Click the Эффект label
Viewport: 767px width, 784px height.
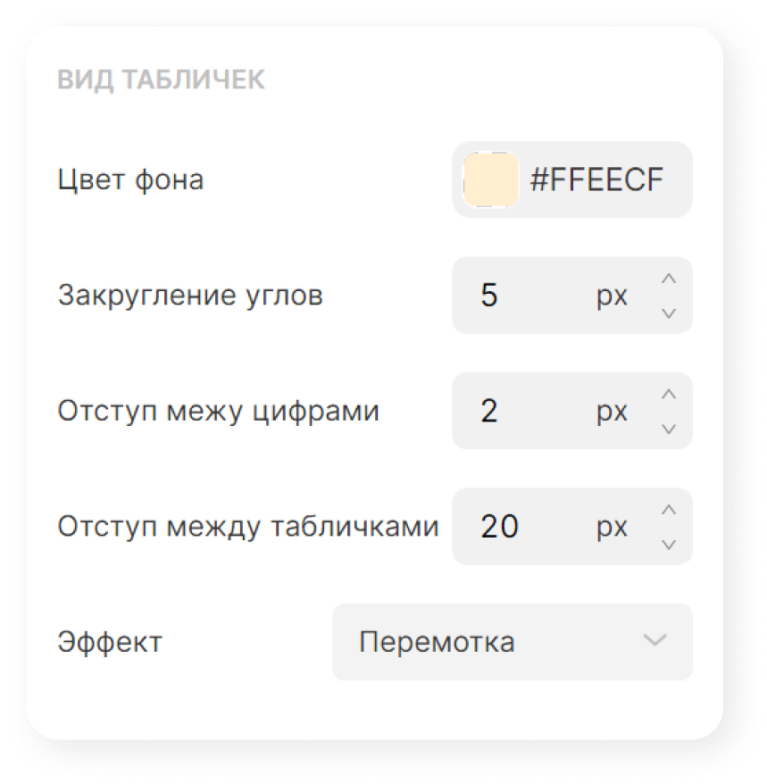click(110, 642)
